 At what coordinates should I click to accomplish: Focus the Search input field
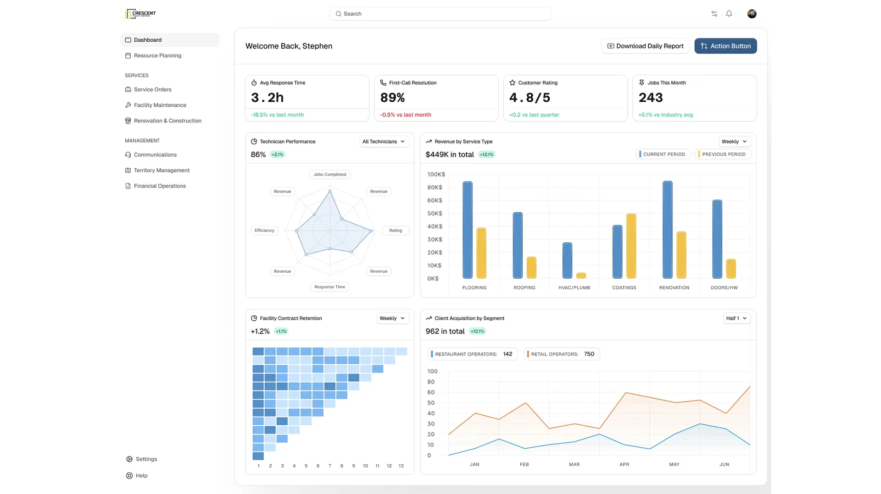click(440, 14)
